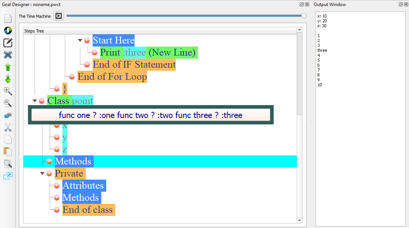Click the Output Window panel title

click(x=330, y=4)
